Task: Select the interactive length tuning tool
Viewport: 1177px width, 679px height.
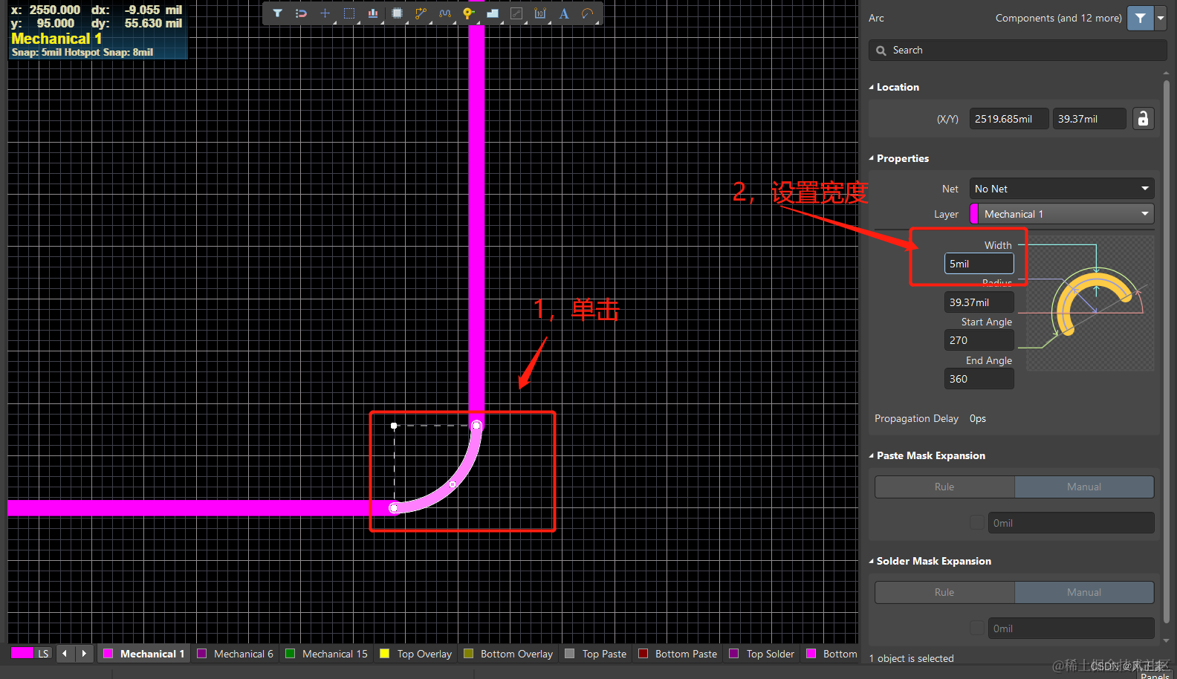Action: (x=444, y=13)
